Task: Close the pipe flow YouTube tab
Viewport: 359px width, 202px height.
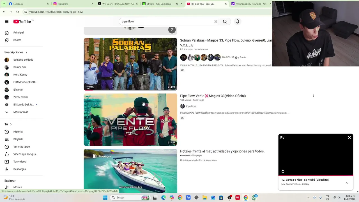Action: pyautogui.click(x=226, y=4)
